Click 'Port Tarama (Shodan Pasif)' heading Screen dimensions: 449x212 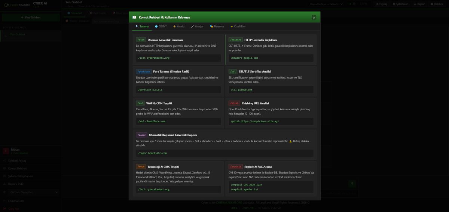click(171, 71)
